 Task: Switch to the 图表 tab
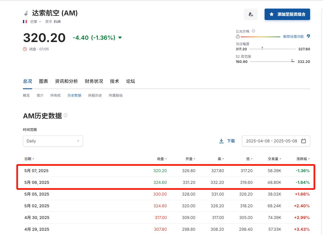click(44, 81)
